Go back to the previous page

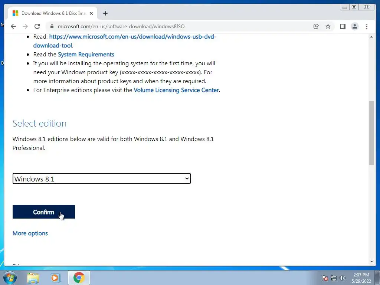(x=13, y=26)
